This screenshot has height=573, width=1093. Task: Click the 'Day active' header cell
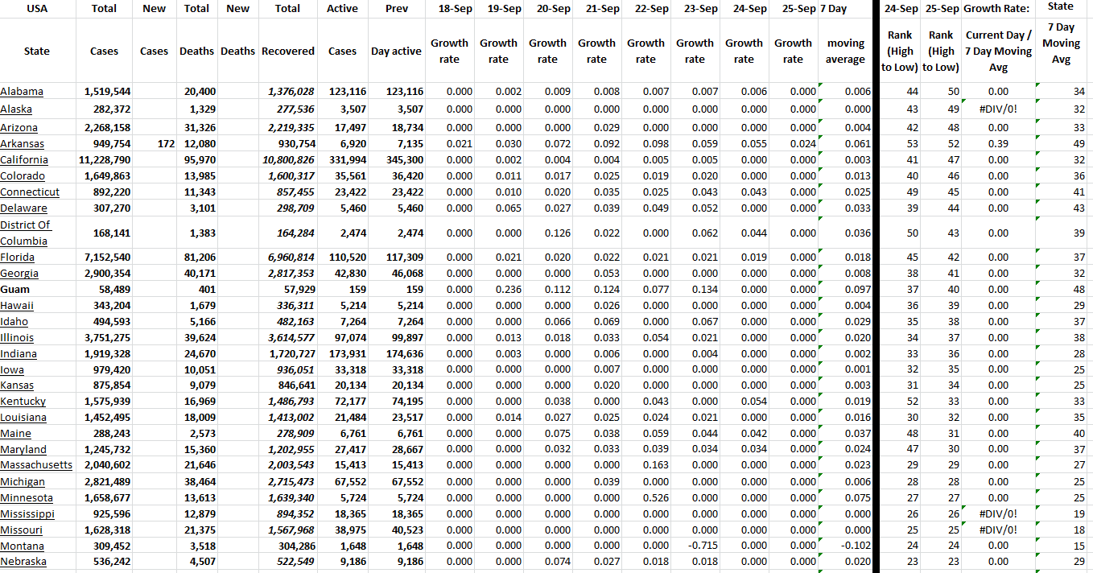pyautogui.click(x=395, y=51)
